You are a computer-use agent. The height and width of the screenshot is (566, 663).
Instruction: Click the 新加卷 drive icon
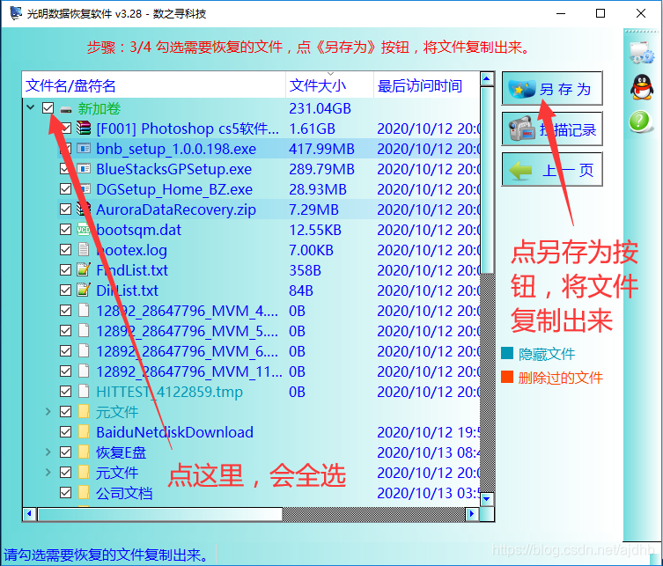point(66,110)
